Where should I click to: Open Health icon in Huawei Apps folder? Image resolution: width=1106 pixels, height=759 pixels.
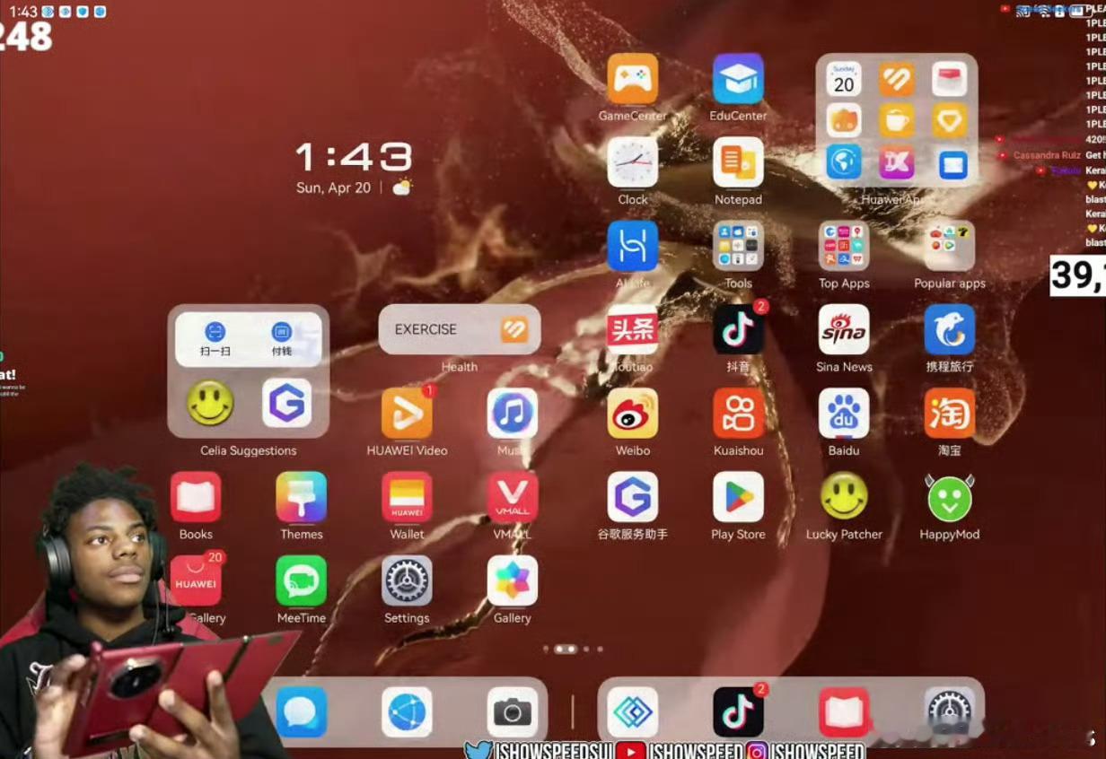pos(897,79)
